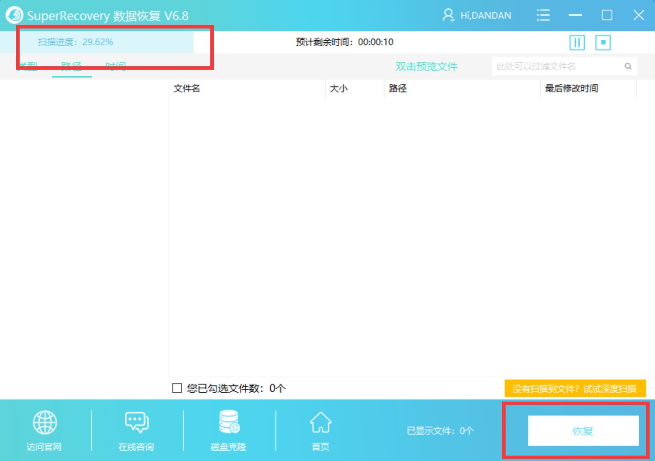Click the 恢复 recover button
Screen dimensions: 655x461
(x=582, y=431)
